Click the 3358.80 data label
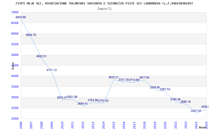The height and width of the screenshot is (130, 209). point(155,87)
